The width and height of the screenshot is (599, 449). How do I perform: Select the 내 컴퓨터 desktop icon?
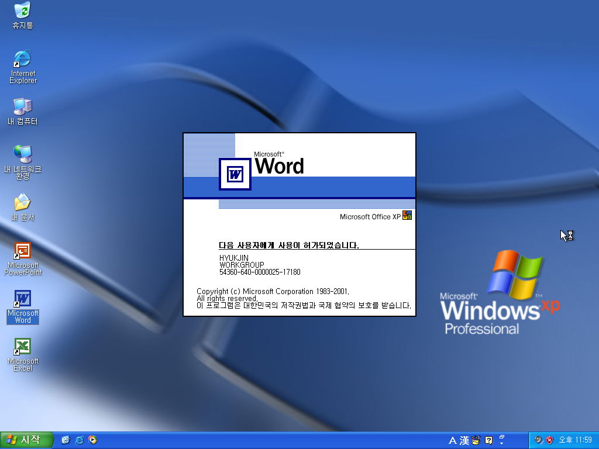coord(23,112)
